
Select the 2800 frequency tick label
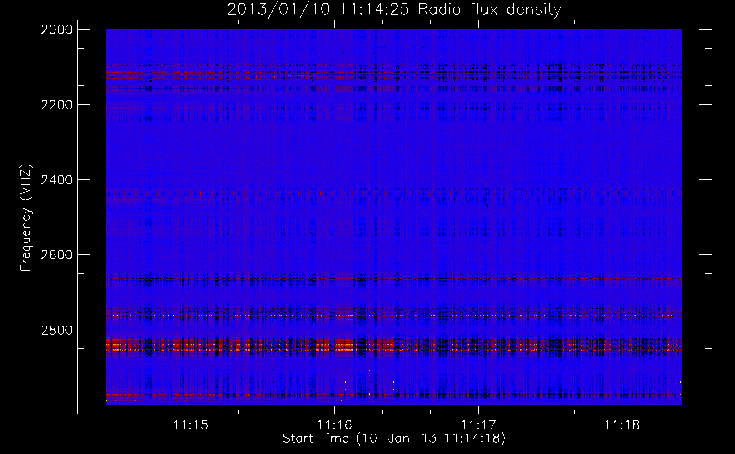57,330
